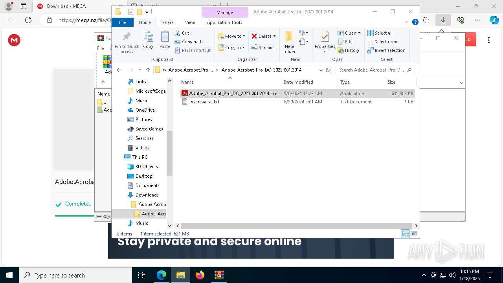The image size is (503, 283).
Task: Sort by Date modified column
Action: click(309, 82)
